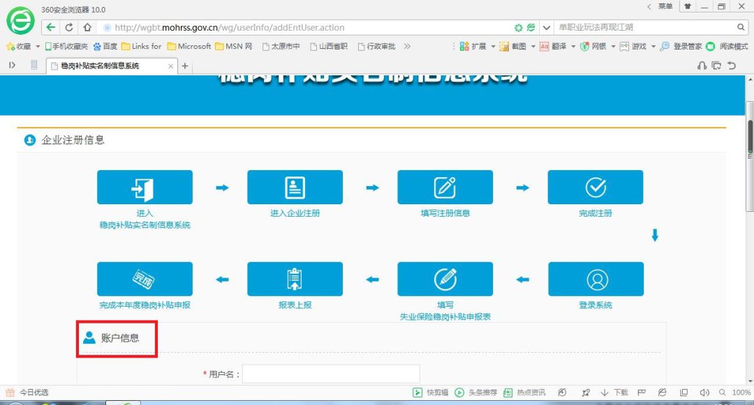Click the 报表上报 clipboard upload icon

point(295,279)
